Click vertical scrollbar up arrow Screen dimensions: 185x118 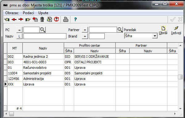(x=180, y=45)
